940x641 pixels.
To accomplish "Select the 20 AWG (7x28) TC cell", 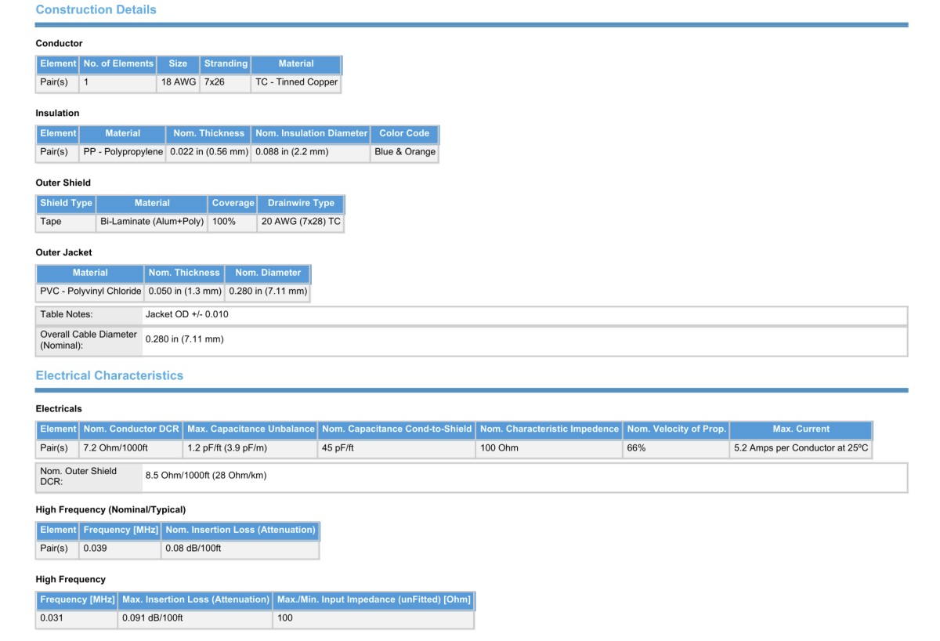I will click(x=301, y=222).
